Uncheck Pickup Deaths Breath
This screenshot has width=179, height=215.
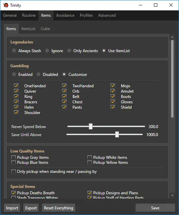pos(13,193)
